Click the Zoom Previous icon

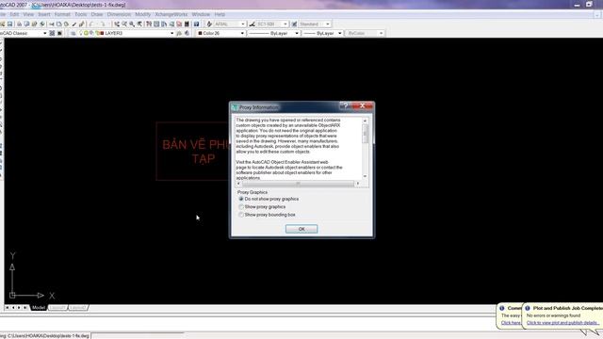click(x=139, y=24)
